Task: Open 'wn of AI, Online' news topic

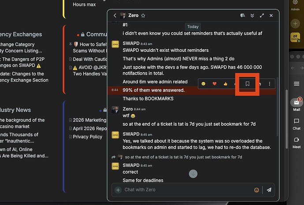Action: pos(24,153)
